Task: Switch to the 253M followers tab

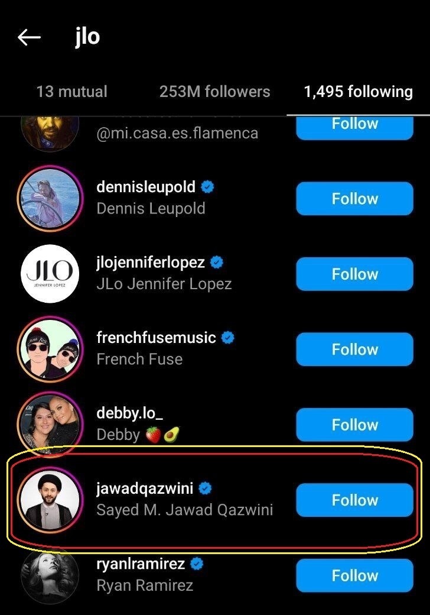Action: click(214, 92)
